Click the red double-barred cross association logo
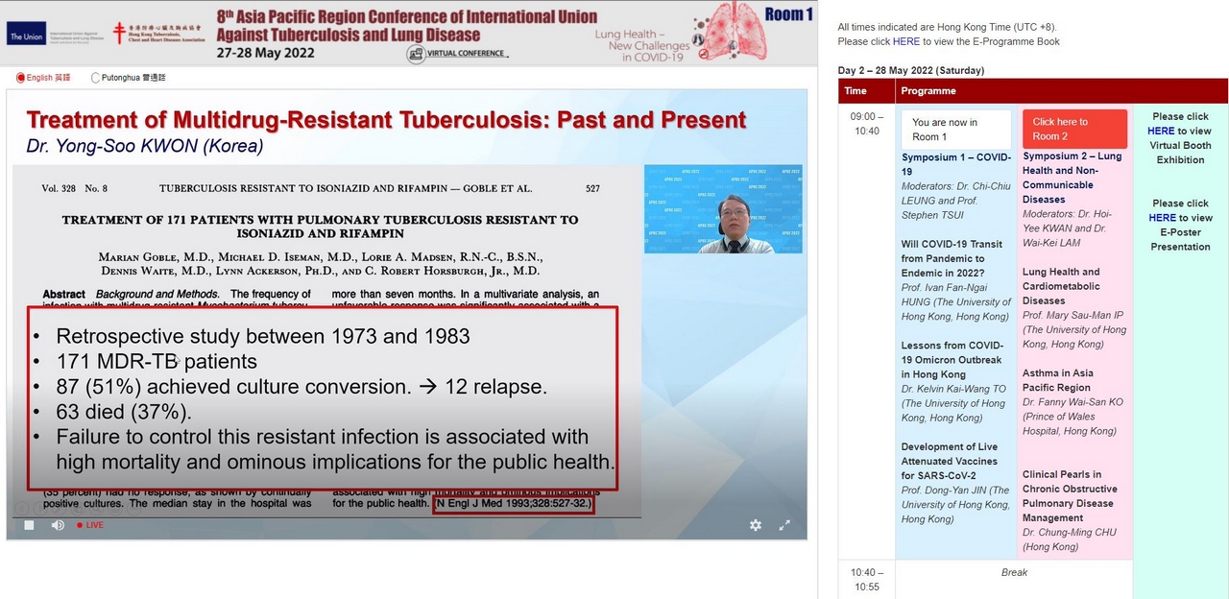 point(120,33)
